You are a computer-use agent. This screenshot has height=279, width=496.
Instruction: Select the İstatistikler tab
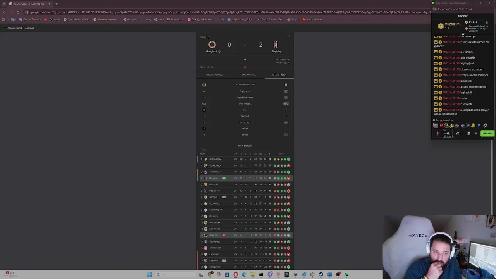click(279, 74)
